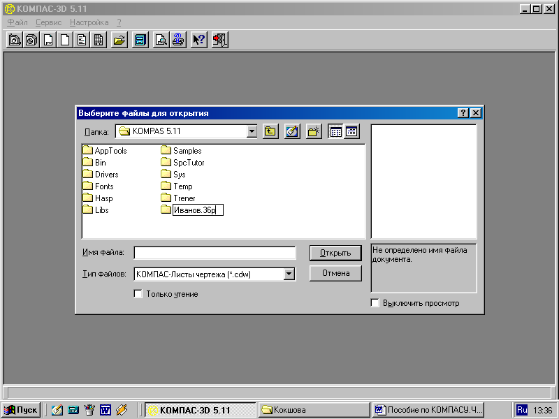Click the paint-cup quick launch icon
The height and width of the screenshot is (419, 559).
click(89, 410)
